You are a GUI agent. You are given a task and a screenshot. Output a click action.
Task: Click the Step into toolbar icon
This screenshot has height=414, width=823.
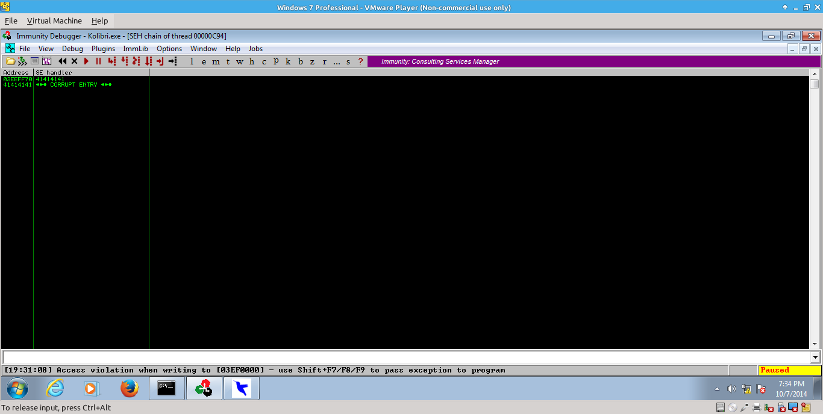coord(112,61)
